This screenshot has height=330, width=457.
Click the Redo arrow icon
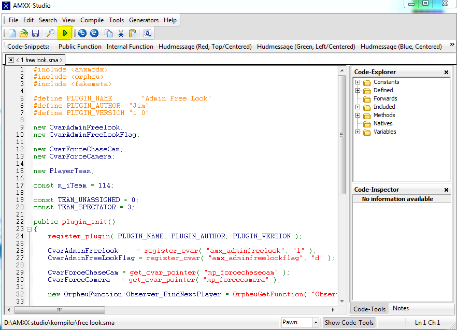point(94,33)
